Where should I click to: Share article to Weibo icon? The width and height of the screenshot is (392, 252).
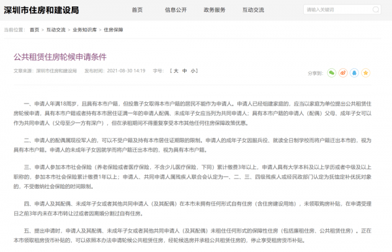[343, 73]
